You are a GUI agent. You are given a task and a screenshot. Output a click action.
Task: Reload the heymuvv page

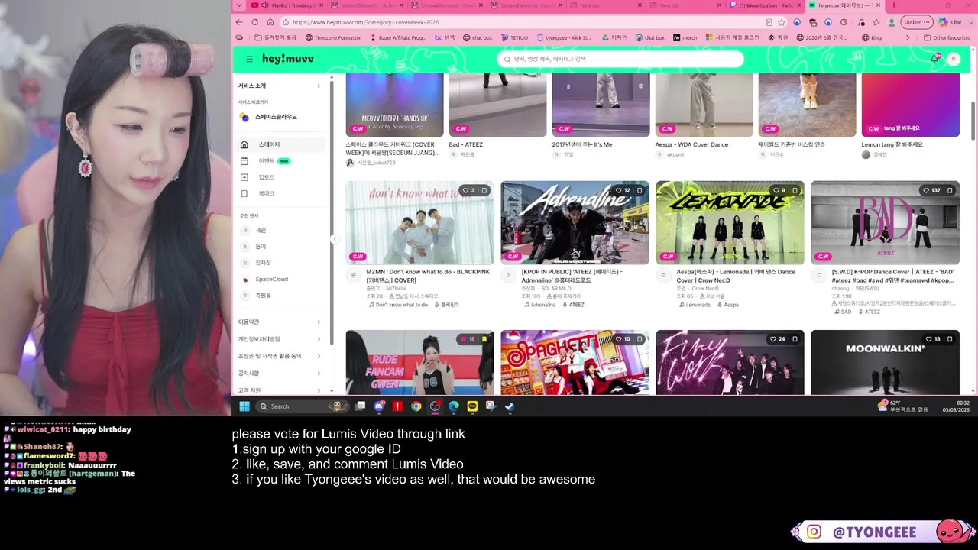tap(254, 22)
